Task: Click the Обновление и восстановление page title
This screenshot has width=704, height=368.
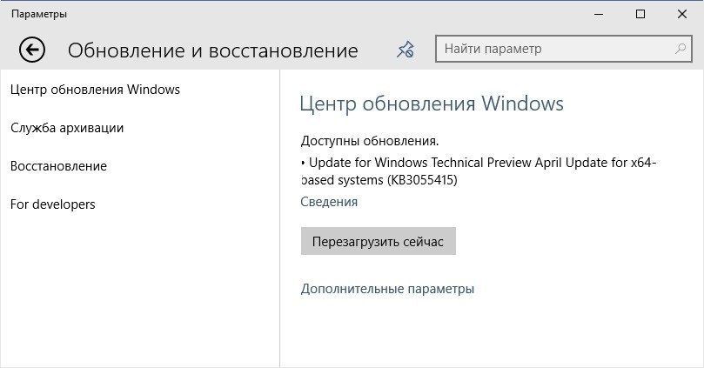Action: 212,50
